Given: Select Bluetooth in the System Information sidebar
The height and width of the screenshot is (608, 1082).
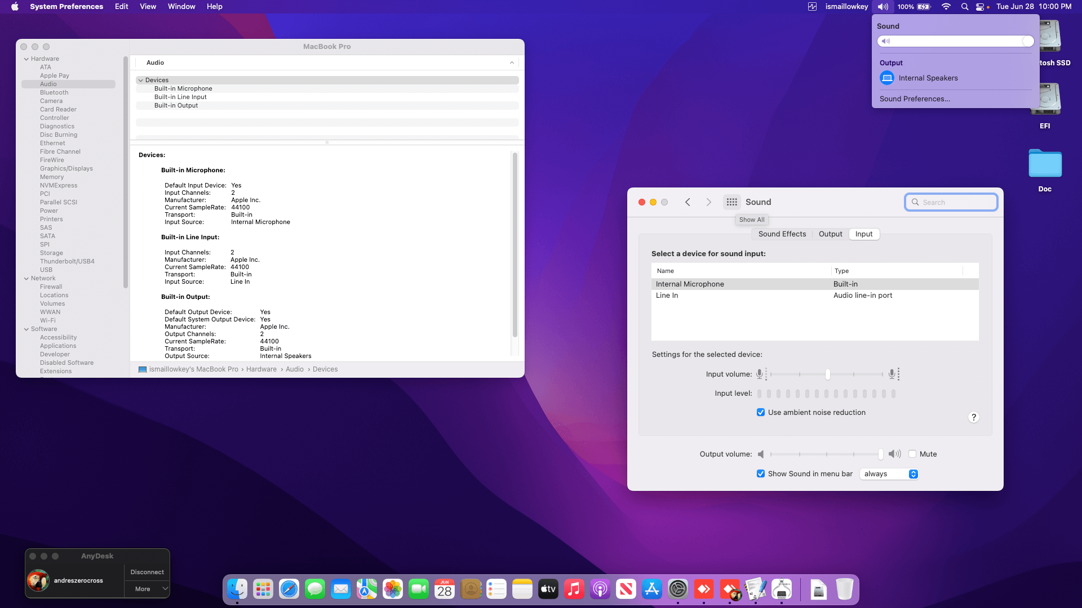Looking at the screenshot, I should click(x=54, y=93).
